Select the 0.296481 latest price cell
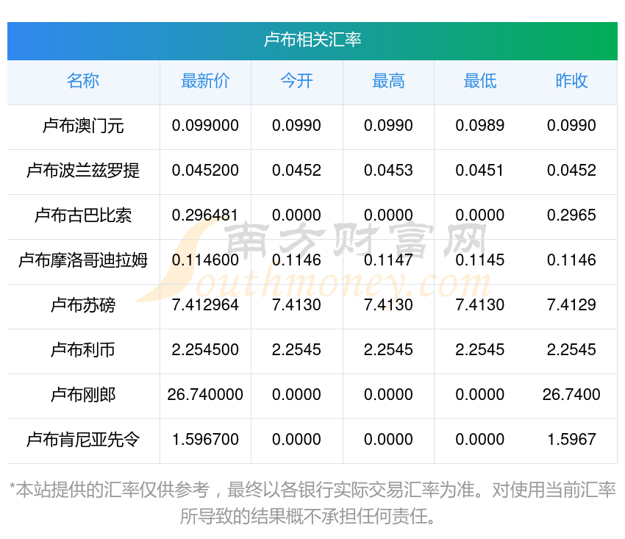 click(205, 215)
